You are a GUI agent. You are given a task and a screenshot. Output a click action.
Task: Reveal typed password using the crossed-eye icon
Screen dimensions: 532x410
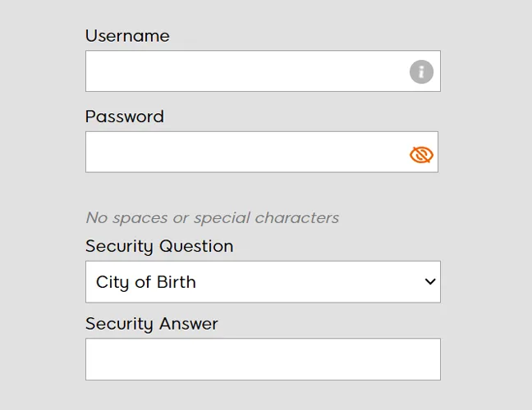(x=421, y=155)
